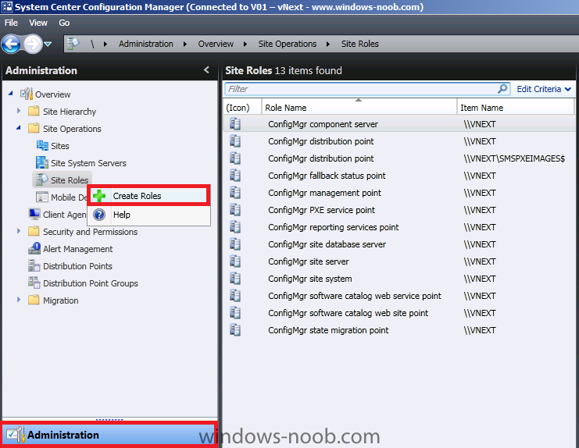Click the magnifying glass search icon
Screen dimensions: 579x448
point(502,88)
